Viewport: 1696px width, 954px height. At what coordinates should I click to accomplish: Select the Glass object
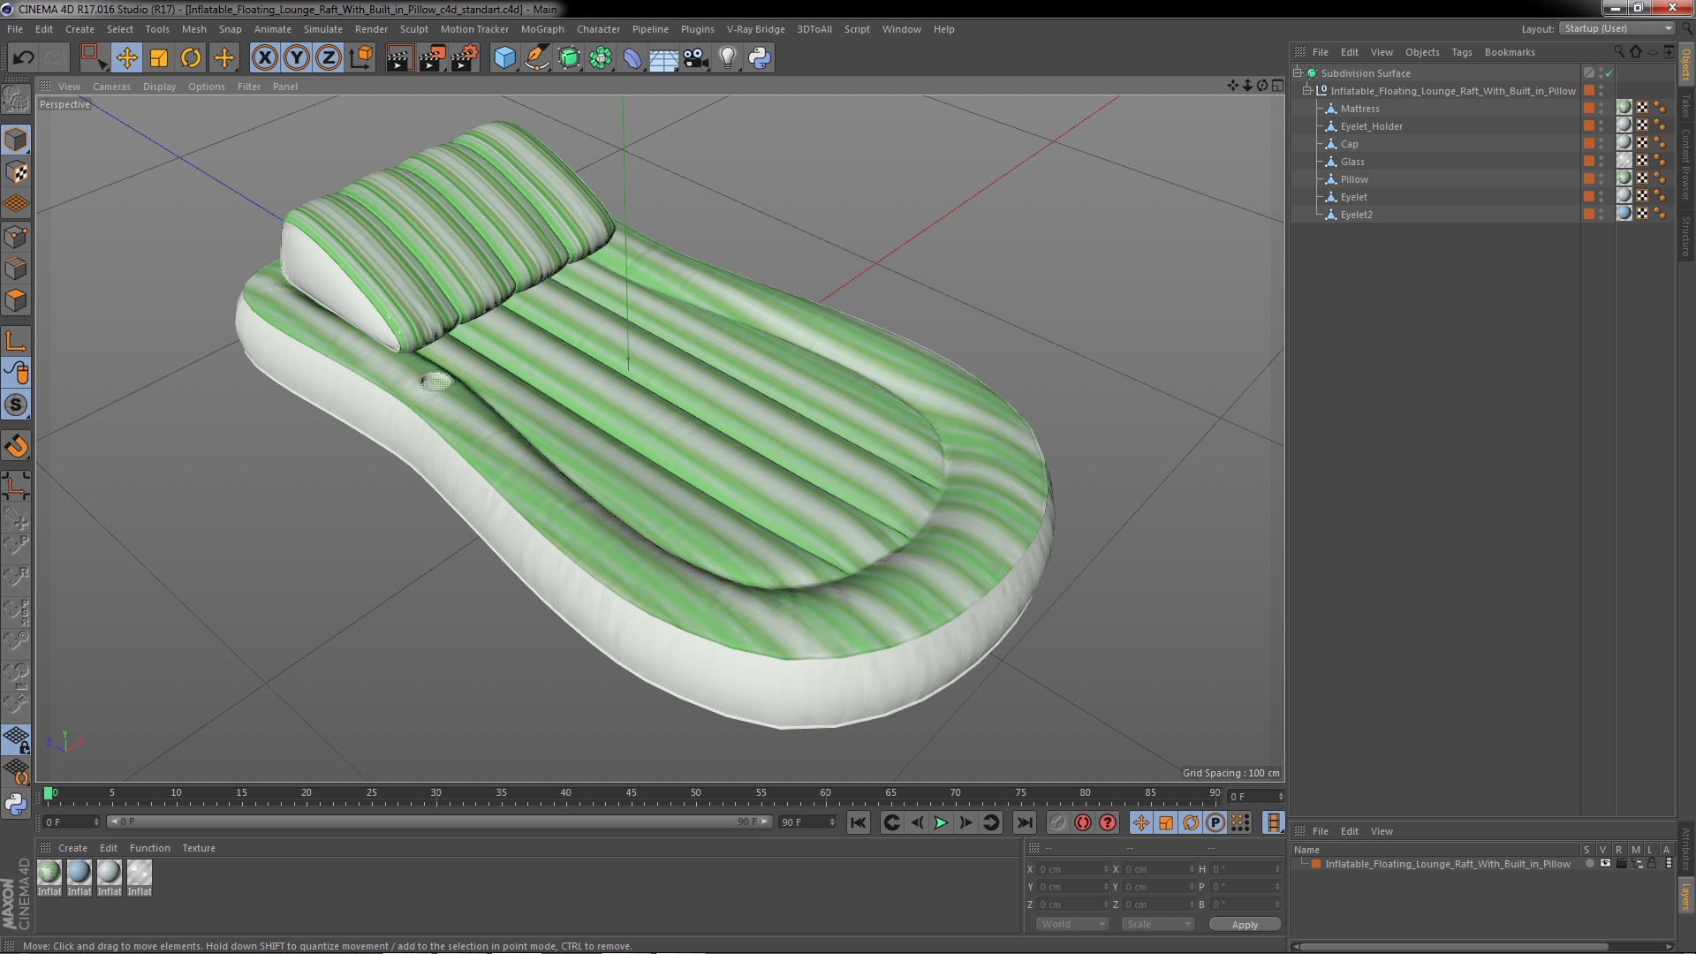1352,162
